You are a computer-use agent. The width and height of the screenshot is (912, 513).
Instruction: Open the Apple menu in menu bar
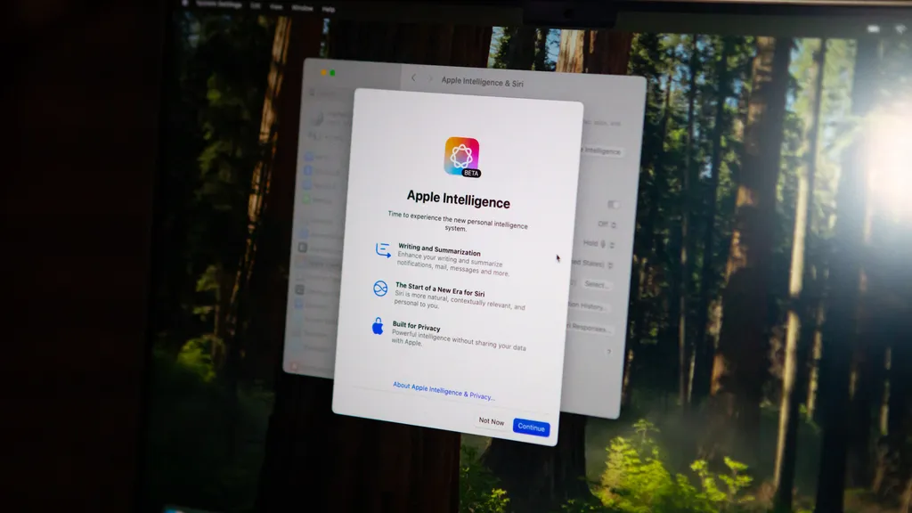point(186,4)
